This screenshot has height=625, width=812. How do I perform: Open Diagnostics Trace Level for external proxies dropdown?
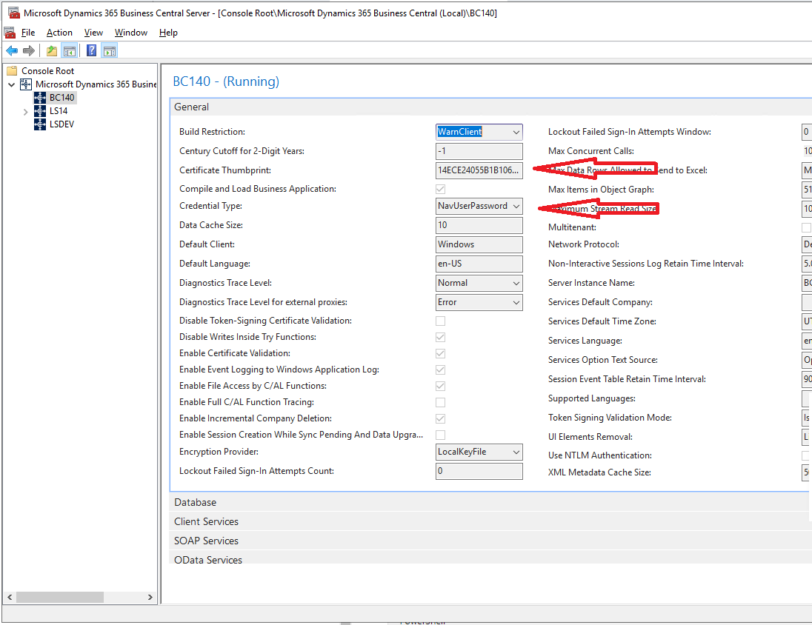479,302
